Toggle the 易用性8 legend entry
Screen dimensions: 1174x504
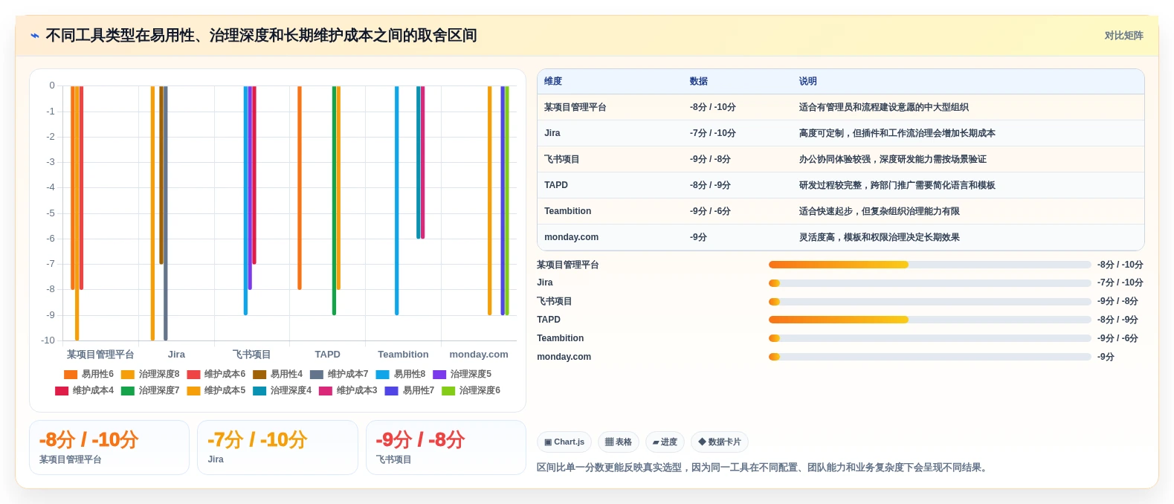[401, 375]
